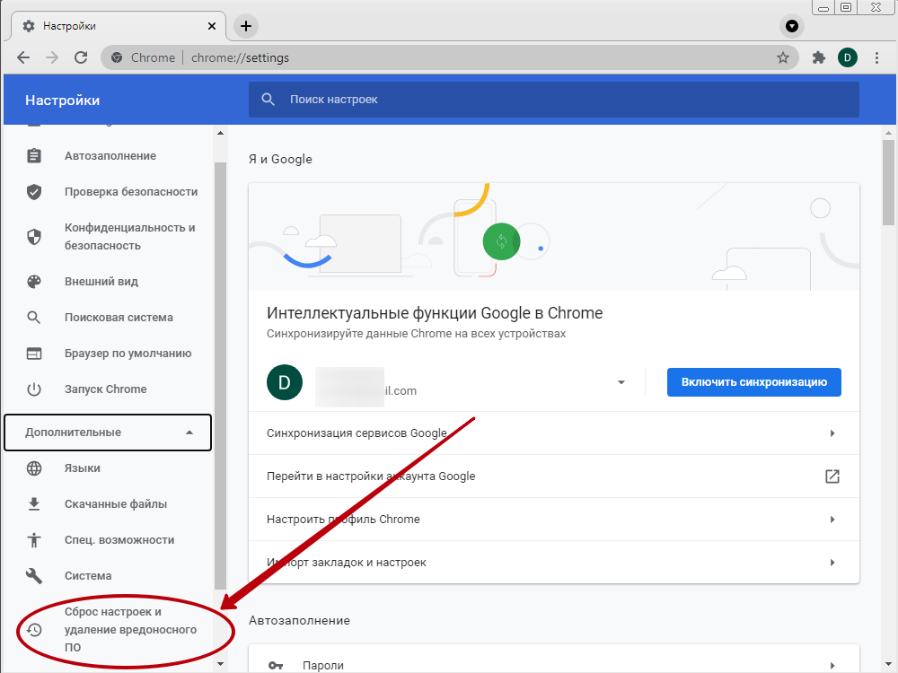898x673 pixels.
Task: Click the Внешний вид palette icon
Action: click(x=34, y=282)
